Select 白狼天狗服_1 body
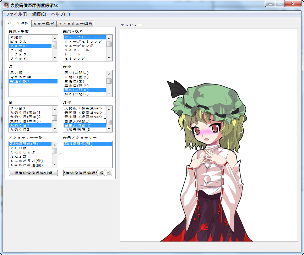Viewport: 304px width, 255px height. click(x=85, y=121)
